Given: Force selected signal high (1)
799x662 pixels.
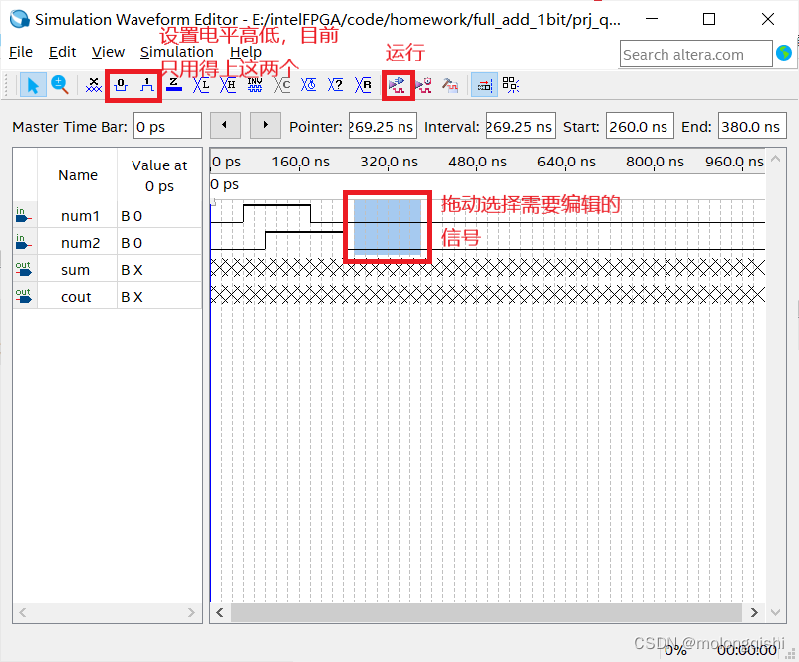Looking at the screenshot, I should [x=147, y=85].
